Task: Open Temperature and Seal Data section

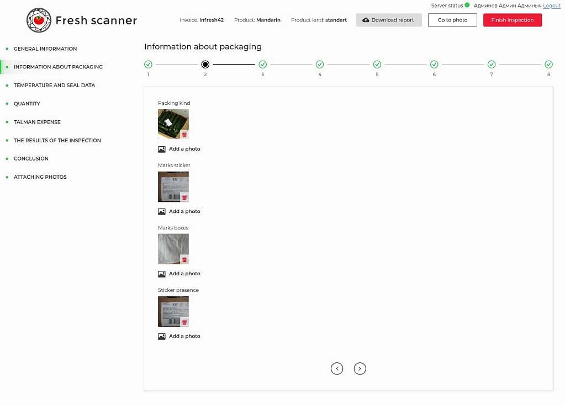Action: point(54,86)
